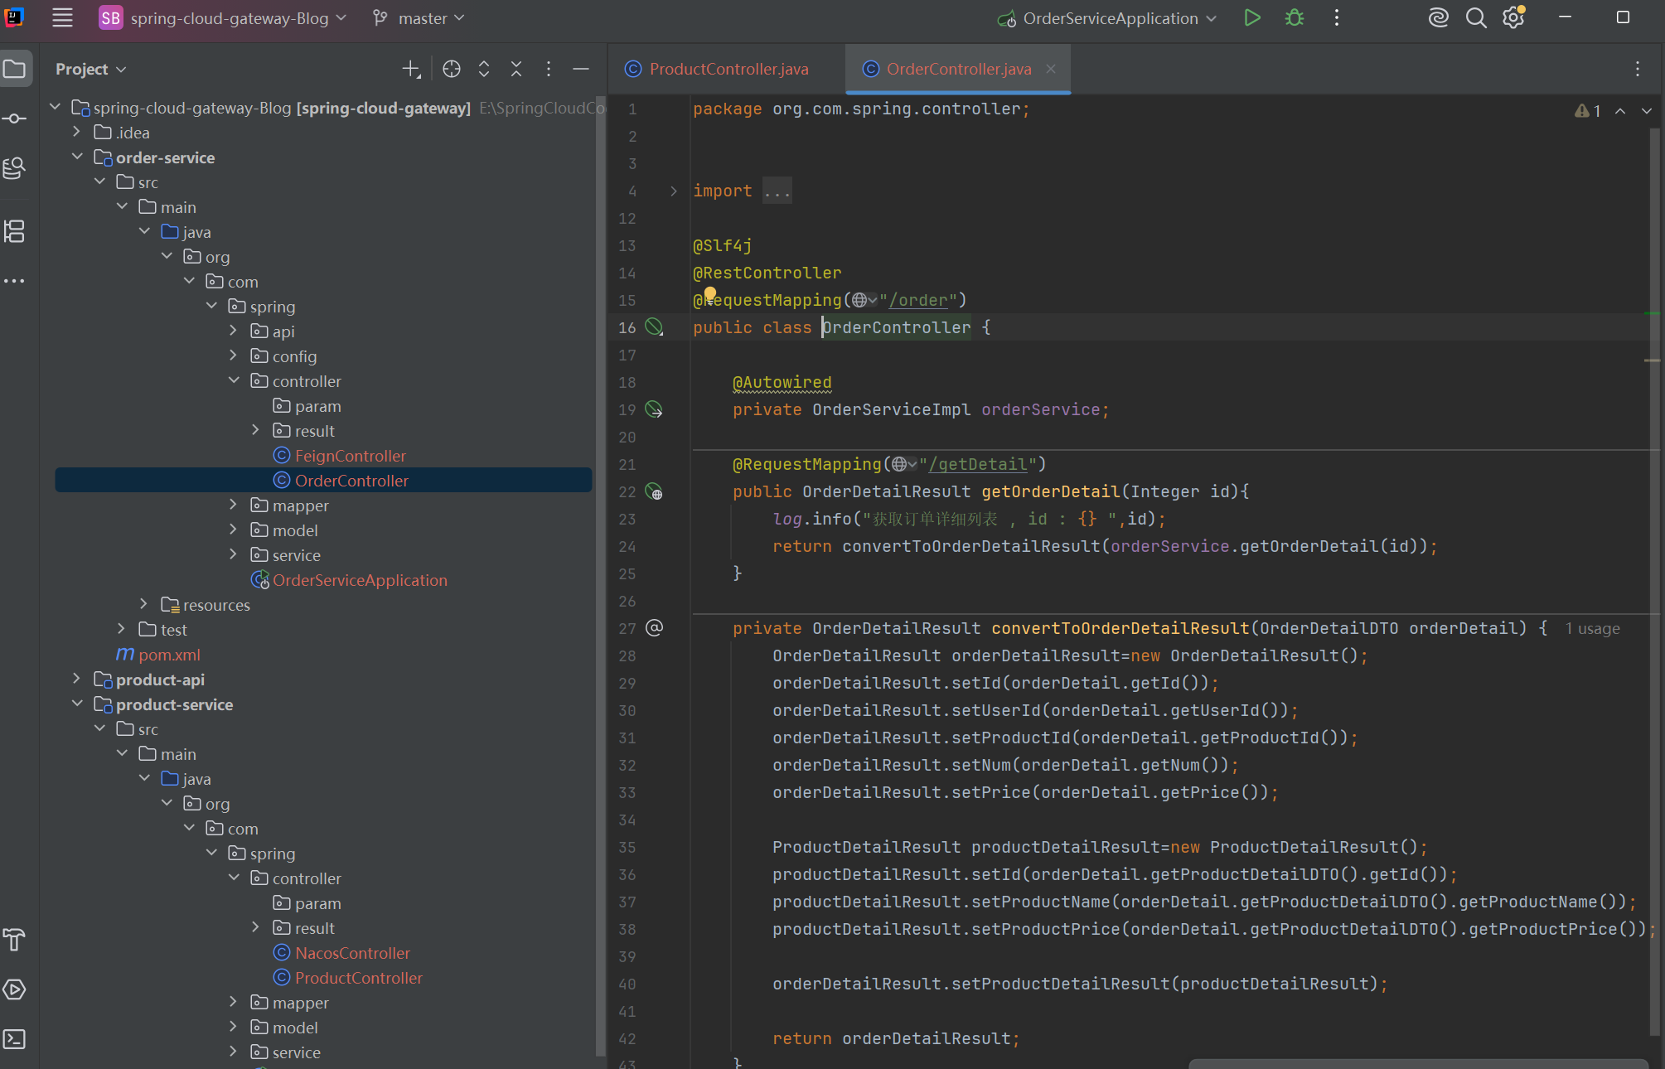Click the endpoint gutter icon on line 22

pos(654,491)
